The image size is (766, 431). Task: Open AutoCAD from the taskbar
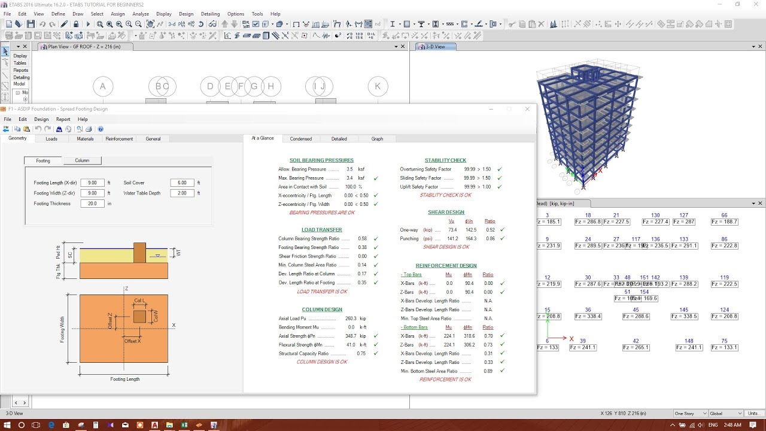pos(154,426)
